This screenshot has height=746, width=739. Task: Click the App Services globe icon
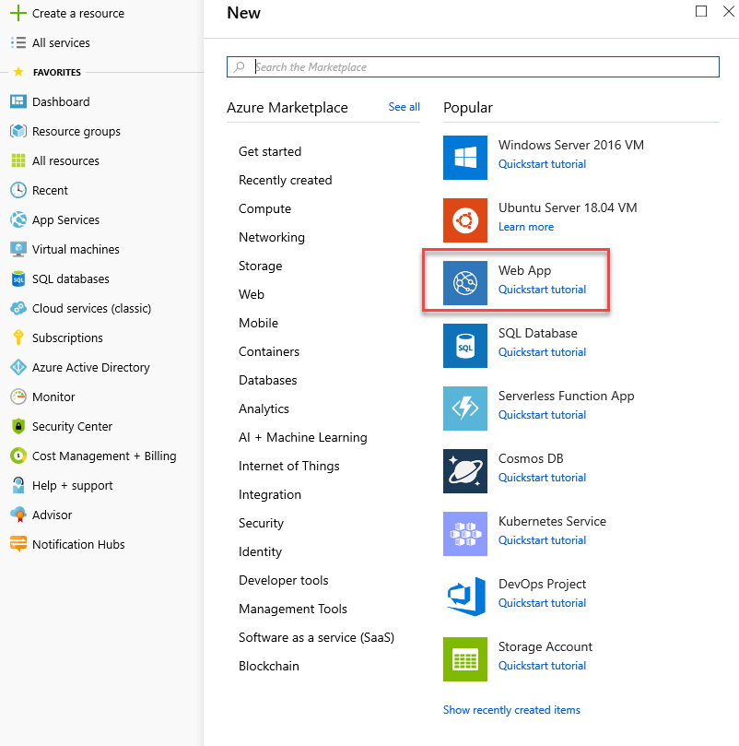(18, 219)
